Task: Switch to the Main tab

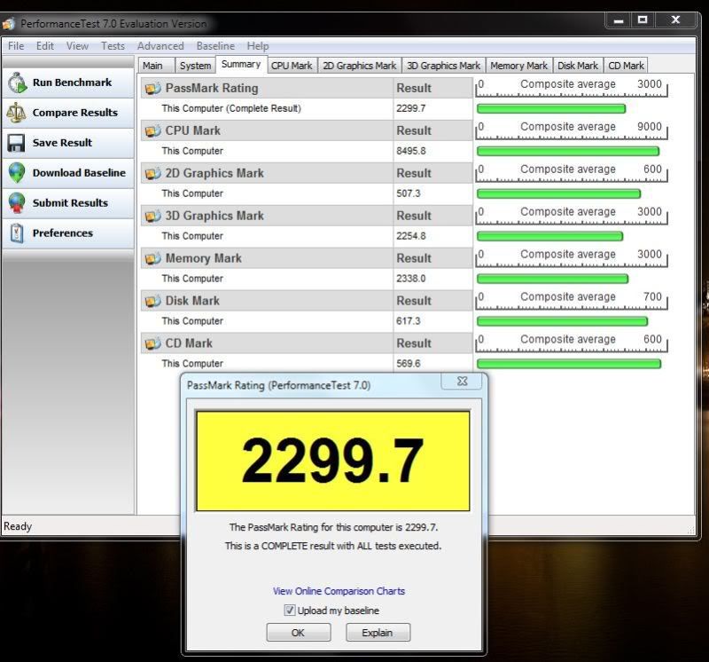Action: 156,66
